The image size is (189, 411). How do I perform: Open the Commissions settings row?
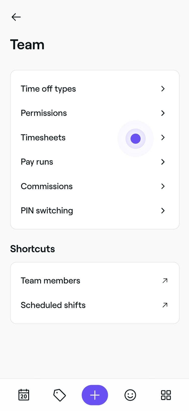[x=47, y=186]
